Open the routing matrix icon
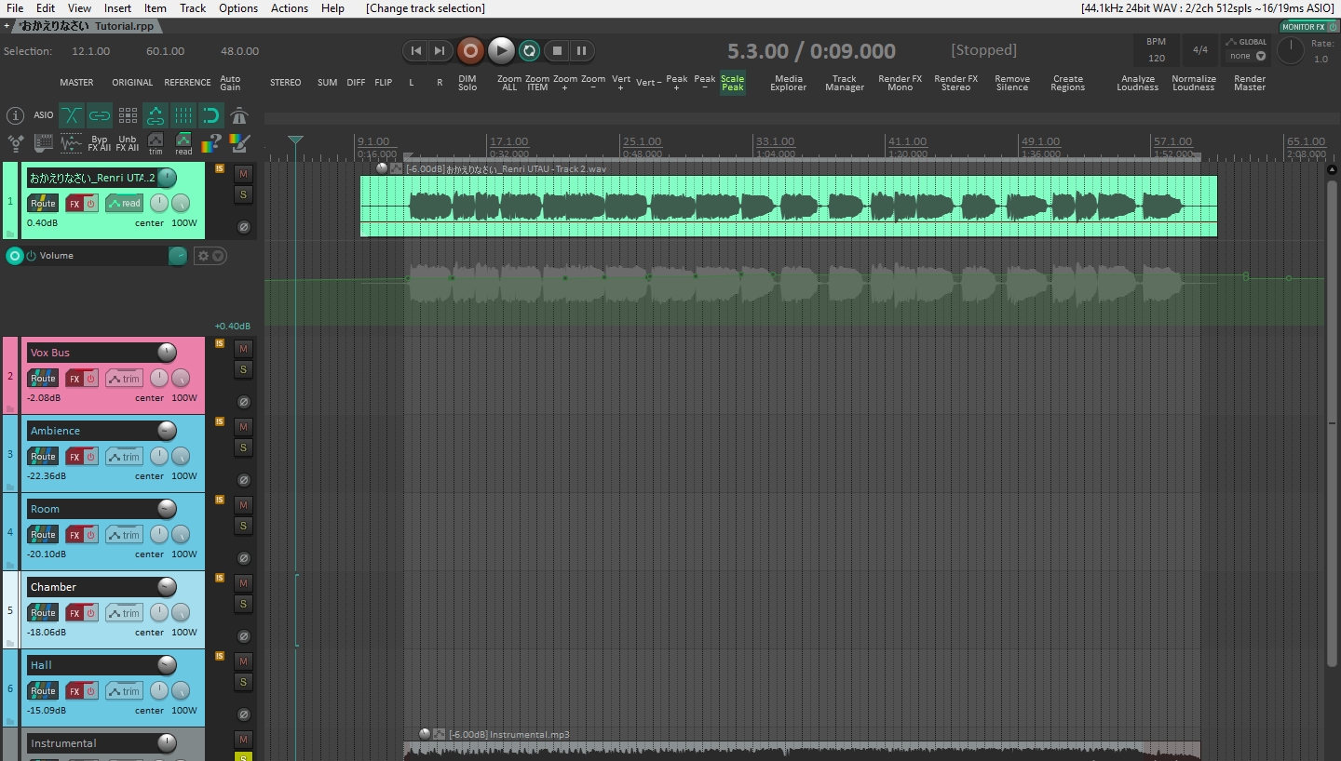 click(16, 143)
